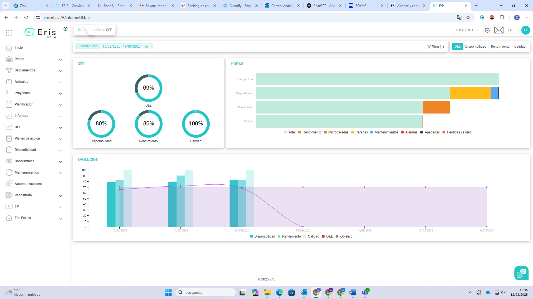Open the mail envelope icon

pyautogui.click(x=499, y=30)
